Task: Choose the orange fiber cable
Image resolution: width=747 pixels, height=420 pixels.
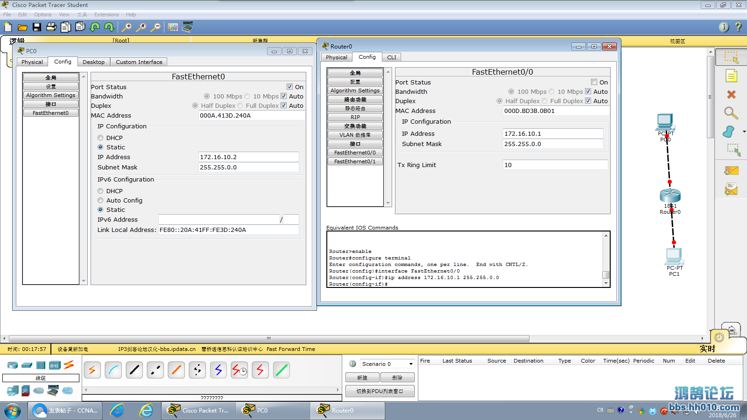Action: [176, 370]
